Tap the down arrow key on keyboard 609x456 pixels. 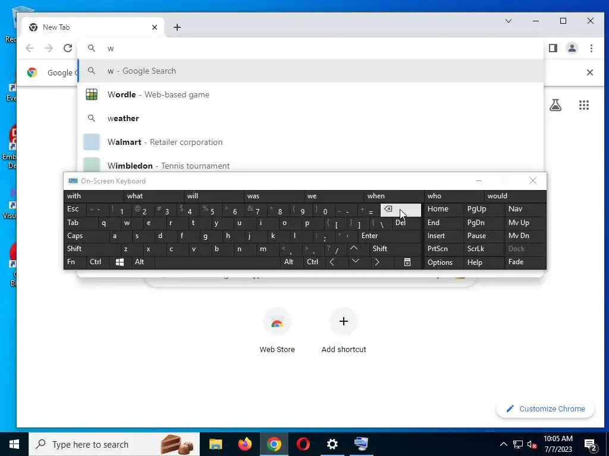356,262
